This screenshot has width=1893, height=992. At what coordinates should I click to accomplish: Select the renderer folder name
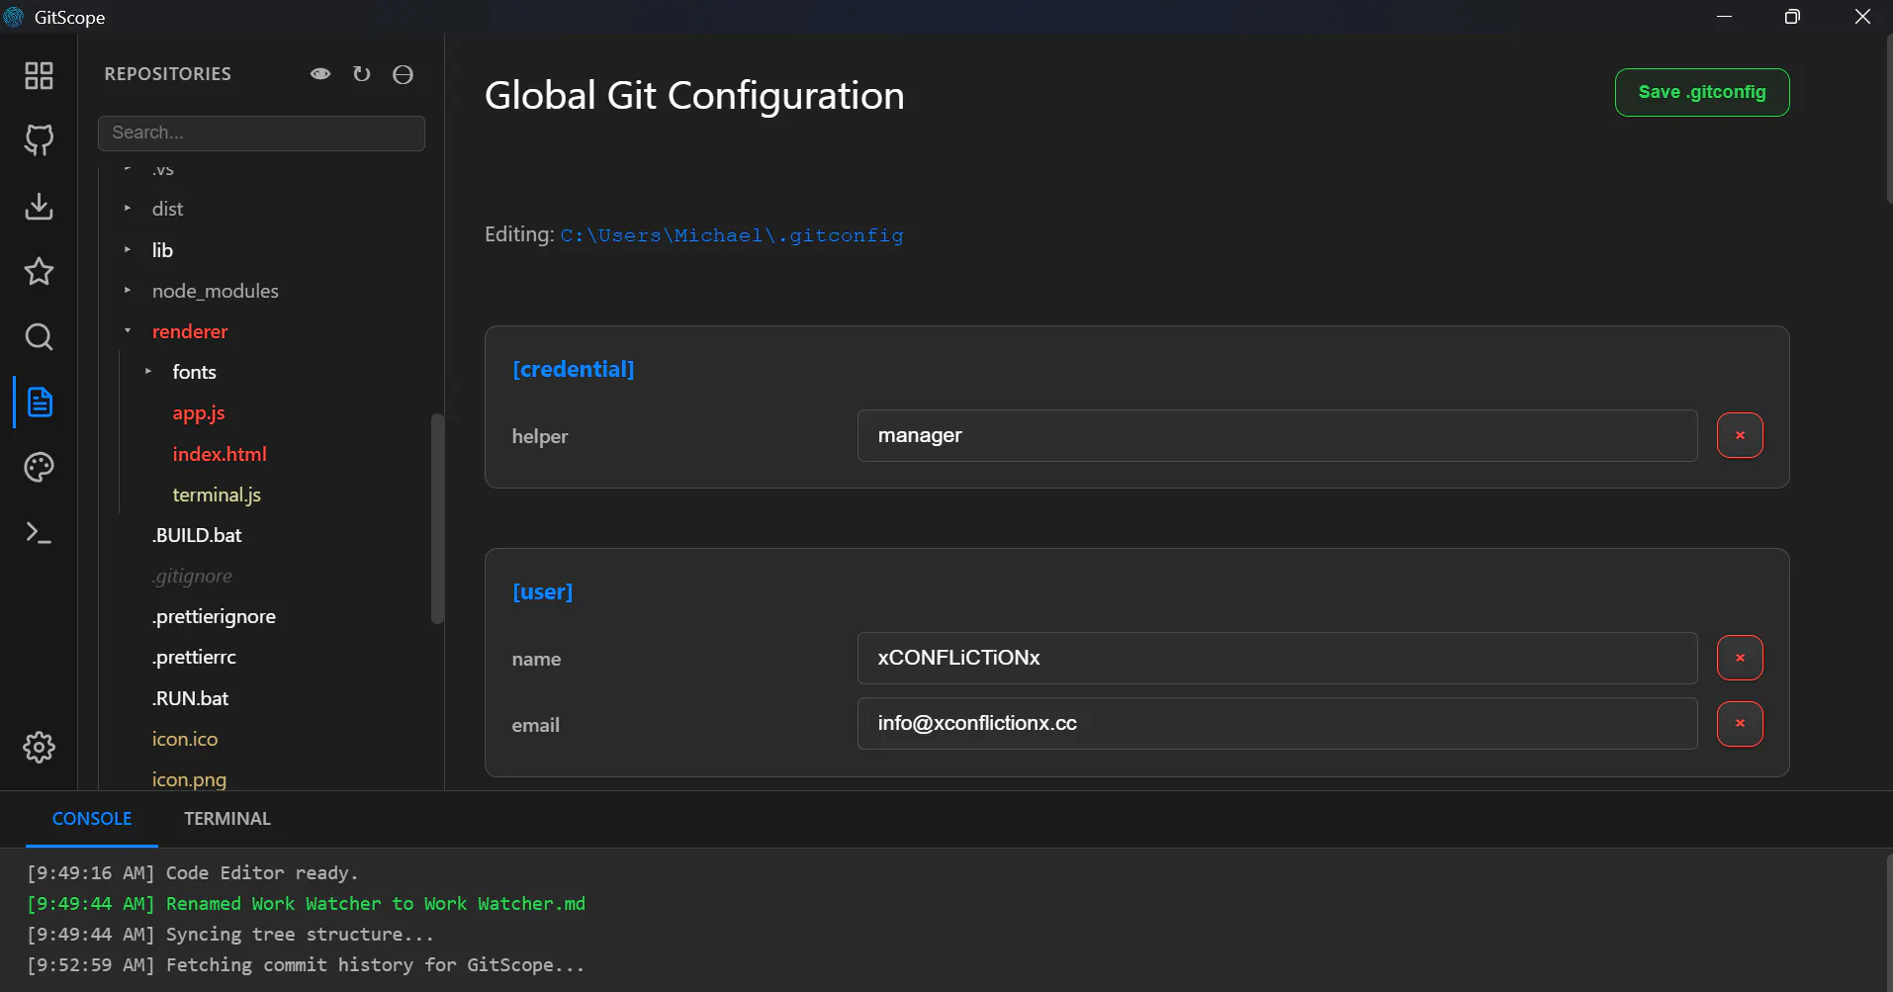pyautogui.click(x=190, y=331)
